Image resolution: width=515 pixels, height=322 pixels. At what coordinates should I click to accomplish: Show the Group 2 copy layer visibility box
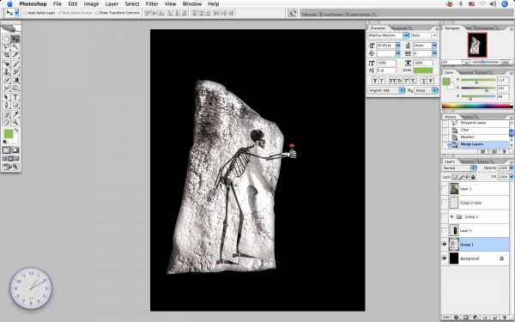445,203
